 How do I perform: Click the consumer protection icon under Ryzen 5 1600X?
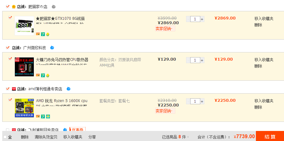point(48,117)
